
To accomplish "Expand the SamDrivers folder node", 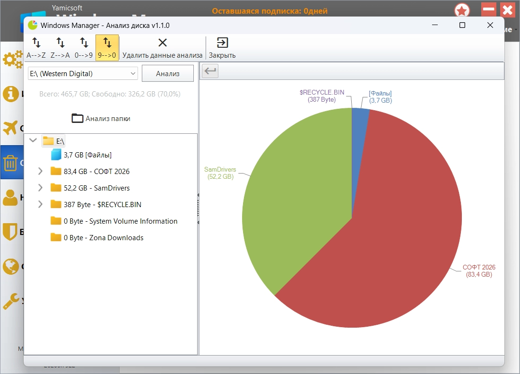I will (40, 188).
